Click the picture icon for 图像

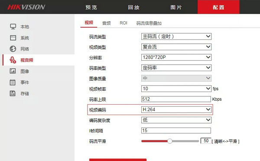click(13, 71)
